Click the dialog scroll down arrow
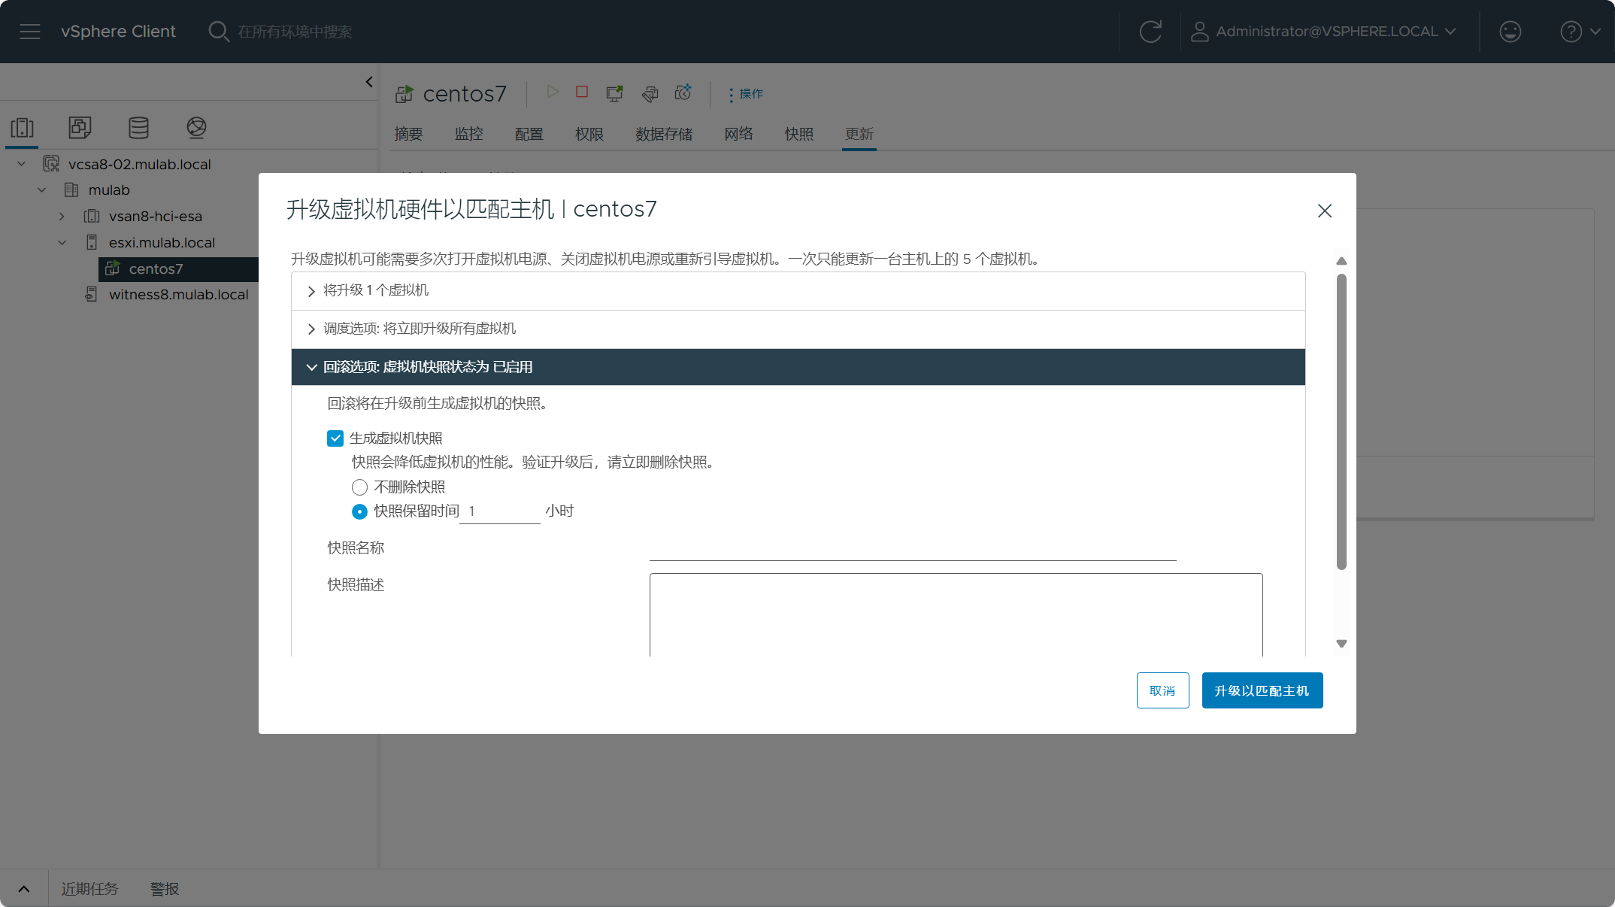Viewport: 1615px width, 907px height. [x=1341, y=644]
